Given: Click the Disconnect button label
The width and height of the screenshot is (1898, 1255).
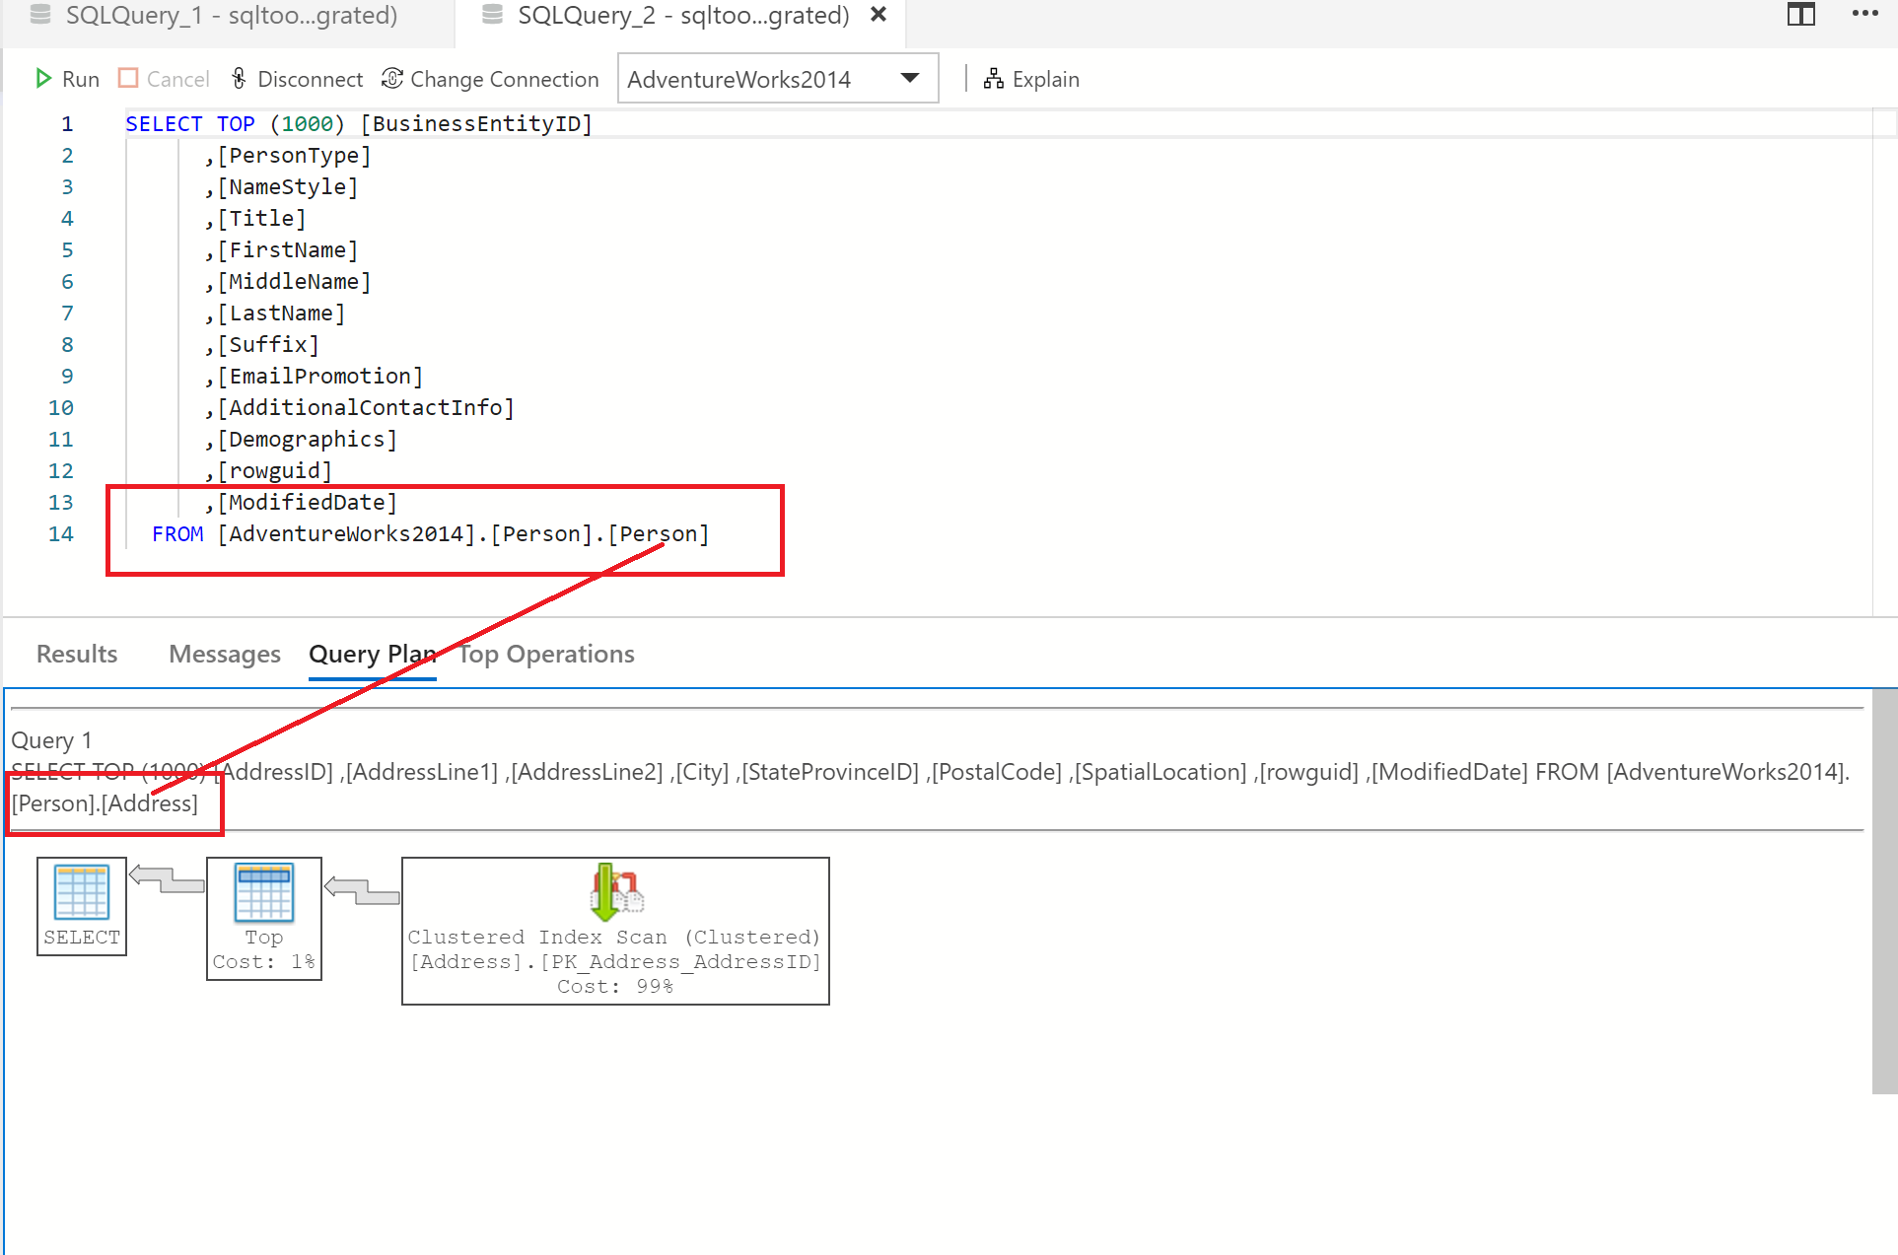Looking at the screenshot, I should 311,79.
